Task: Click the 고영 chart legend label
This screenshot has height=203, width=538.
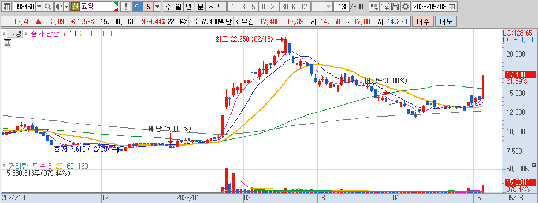Action: pyautogui.click(x=15, y=33)
